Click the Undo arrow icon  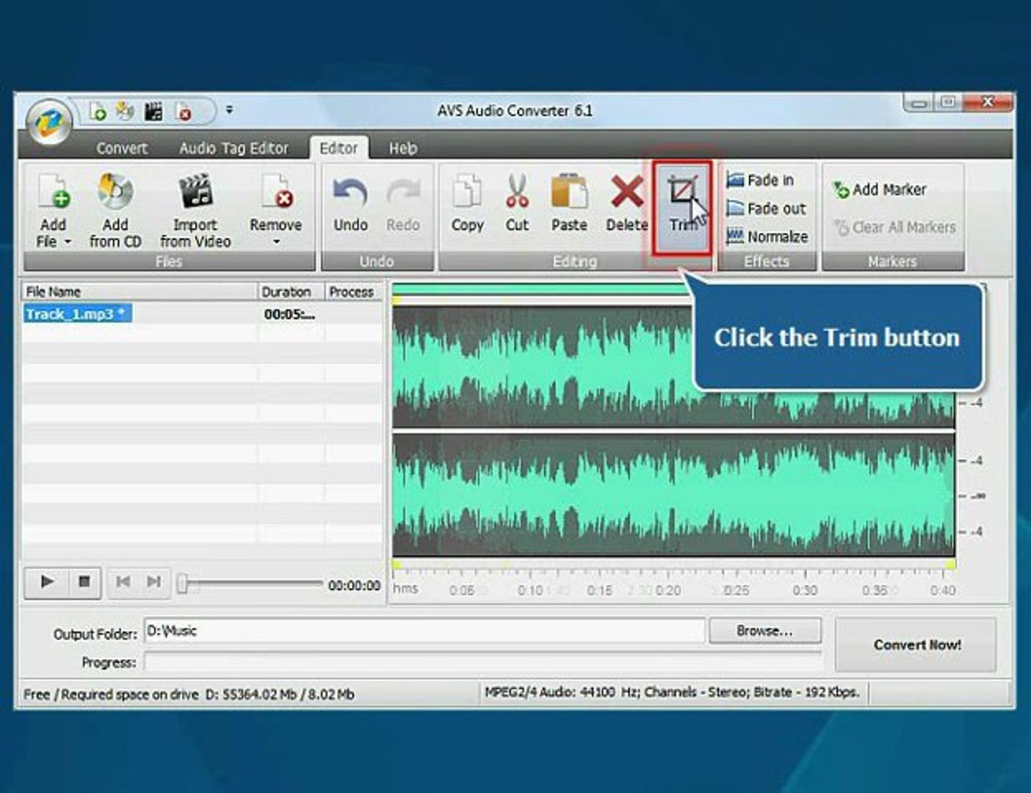point(350,193)
